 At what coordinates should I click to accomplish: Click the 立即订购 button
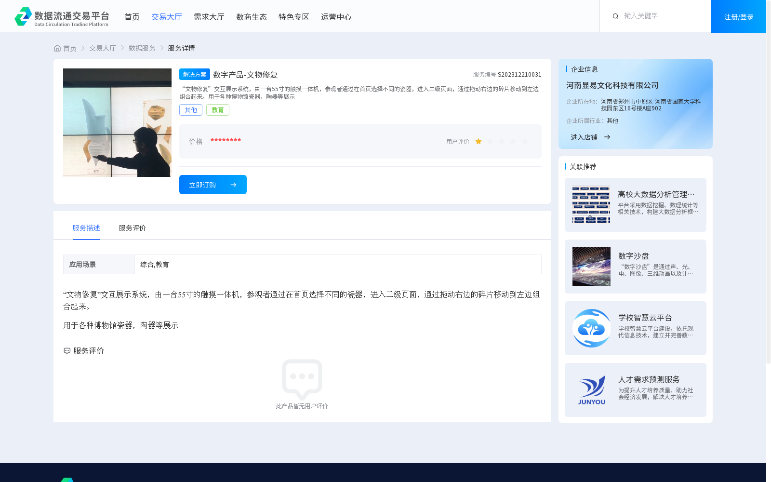(213, 185)
